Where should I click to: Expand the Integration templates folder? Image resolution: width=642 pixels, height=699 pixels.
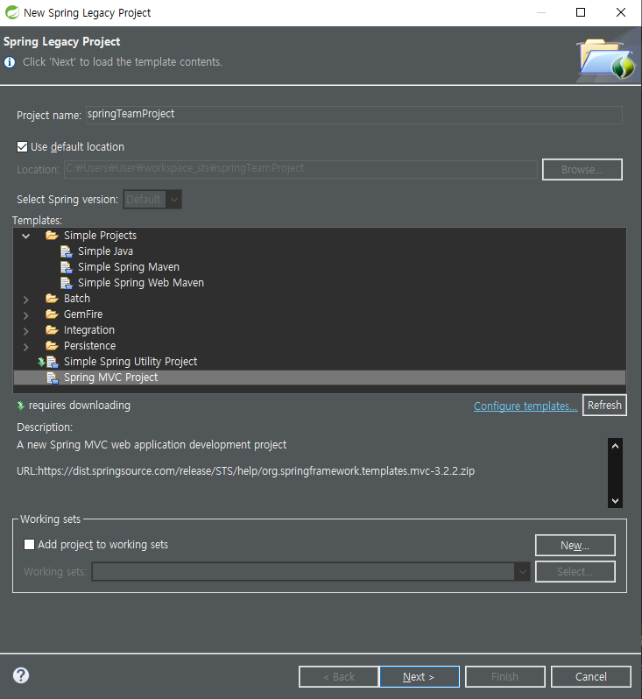pos(26,331)
